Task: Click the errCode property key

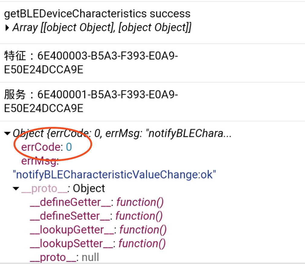Action: tap(40, 147)
